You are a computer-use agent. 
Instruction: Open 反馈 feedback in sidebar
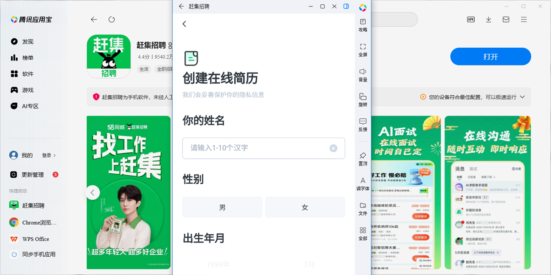click(x=363, y=125)
